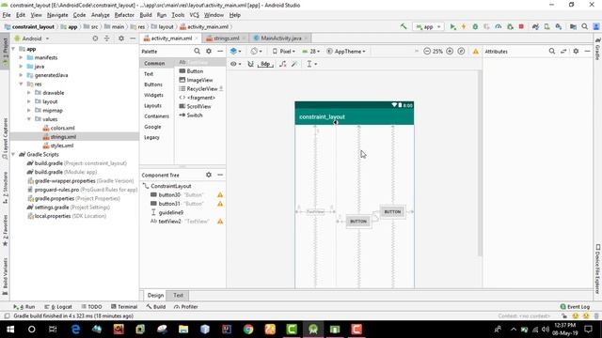Open Terminal tool window

pos(124,307)
